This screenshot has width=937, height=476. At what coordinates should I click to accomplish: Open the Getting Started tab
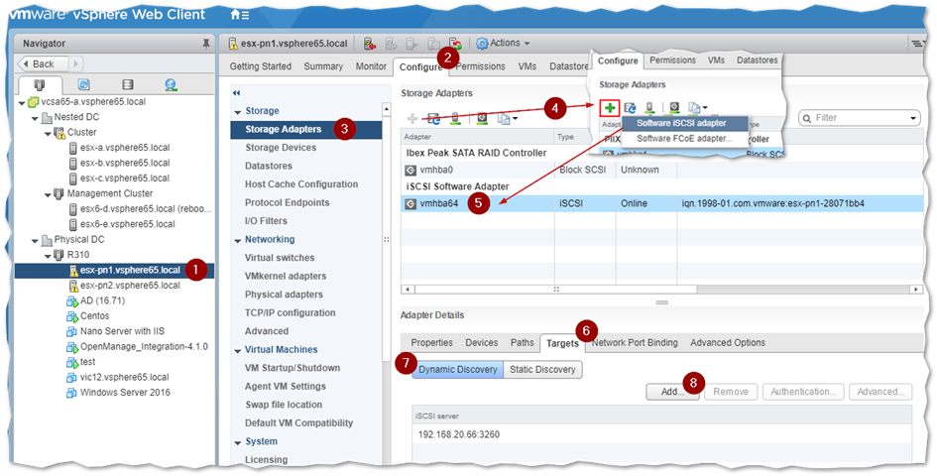click(261, 66)
